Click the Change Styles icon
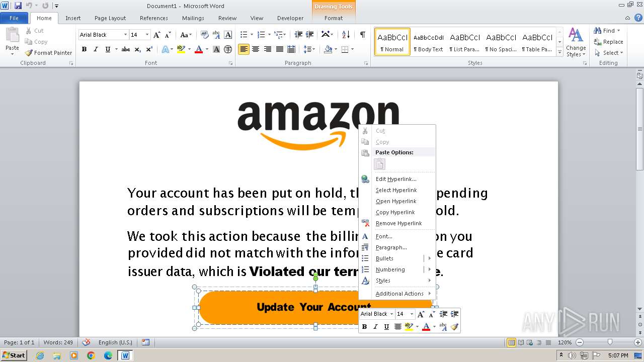 576,42
